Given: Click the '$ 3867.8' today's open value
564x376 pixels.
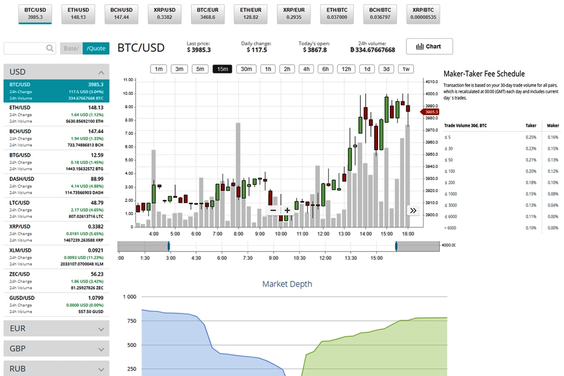Looking at the screenshot, I should [315, 50].
